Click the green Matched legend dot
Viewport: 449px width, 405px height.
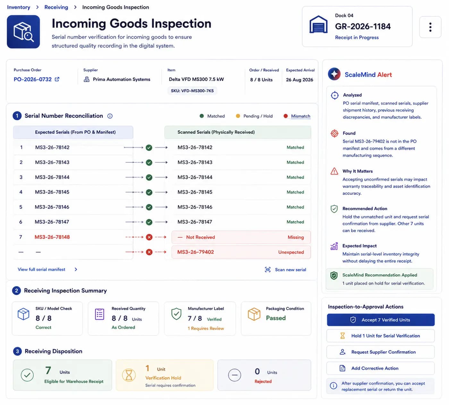[x=202, y=116]
